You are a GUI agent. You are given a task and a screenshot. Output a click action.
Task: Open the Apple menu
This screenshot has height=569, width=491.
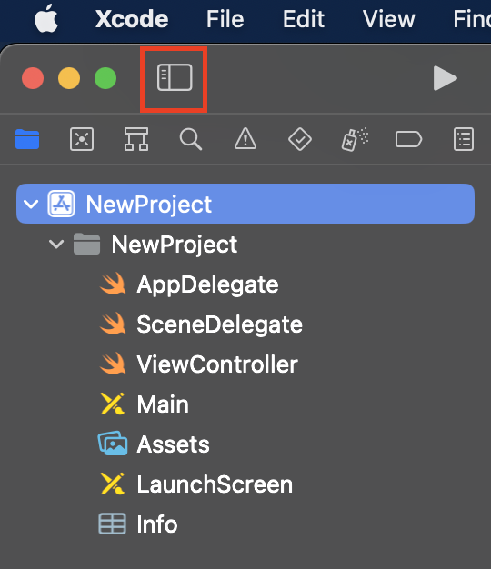point(46,18)
